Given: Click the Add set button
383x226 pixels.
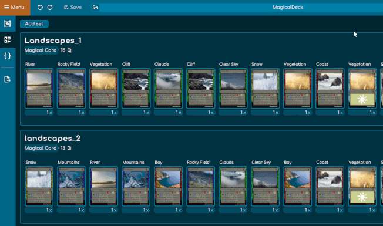Looking at the screenshot, I should (x=34, y=23).
